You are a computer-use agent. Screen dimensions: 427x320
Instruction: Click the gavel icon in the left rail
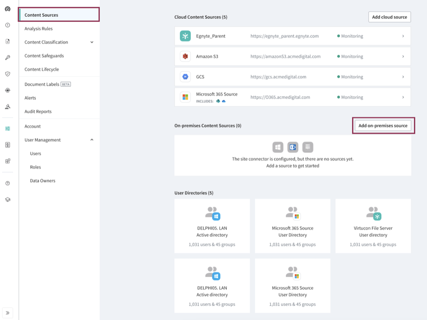pyautogui.click(x=8, y=107)
